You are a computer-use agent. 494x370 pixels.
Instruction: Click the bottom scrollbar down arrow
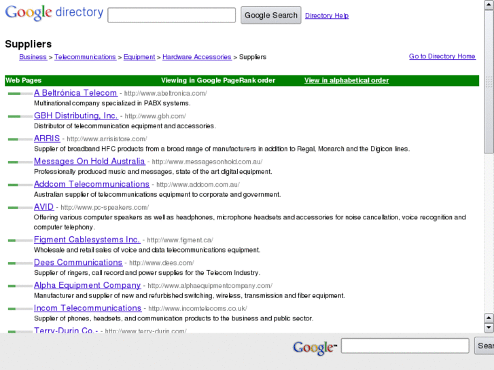pos(489,328)
